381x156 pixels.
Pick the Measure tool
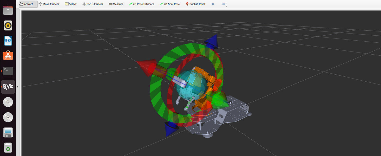click(116, 4)
